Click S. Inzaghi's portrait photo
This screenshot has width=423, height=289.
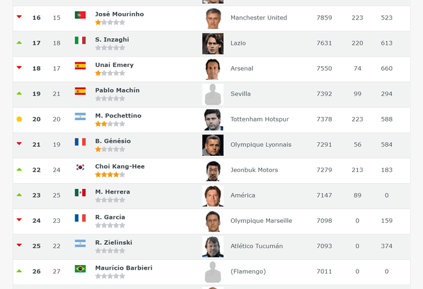[213, 44]
